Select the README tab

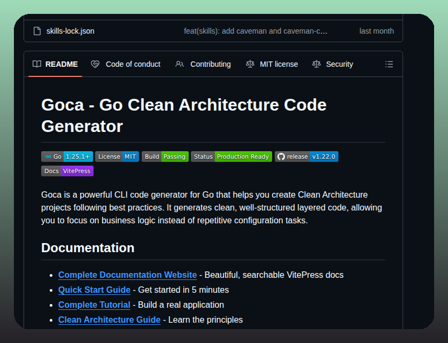(55, 64)
